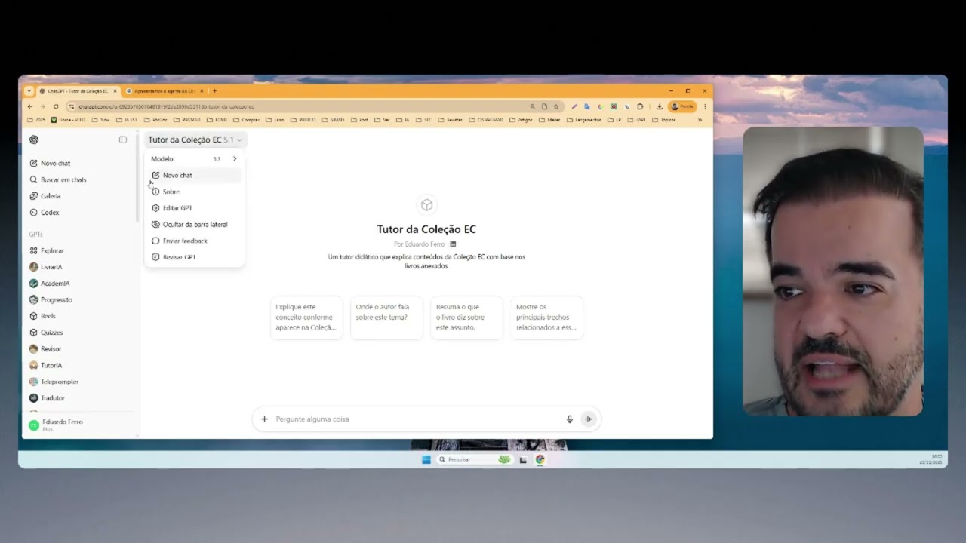Select Sobre in the dropdown menu
Screen dimensions: 966x543
194,192
